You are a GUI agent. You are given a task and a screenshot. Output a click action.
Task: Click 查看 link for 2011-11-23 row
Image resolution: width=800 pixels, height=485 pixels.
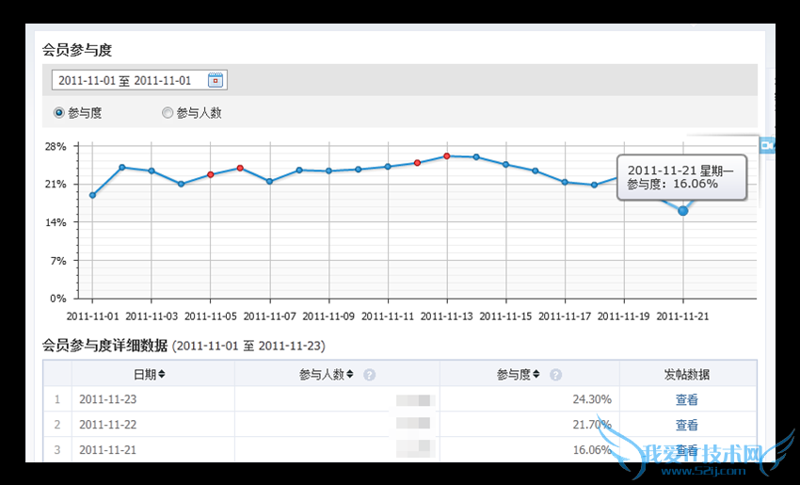click(686, 399)
